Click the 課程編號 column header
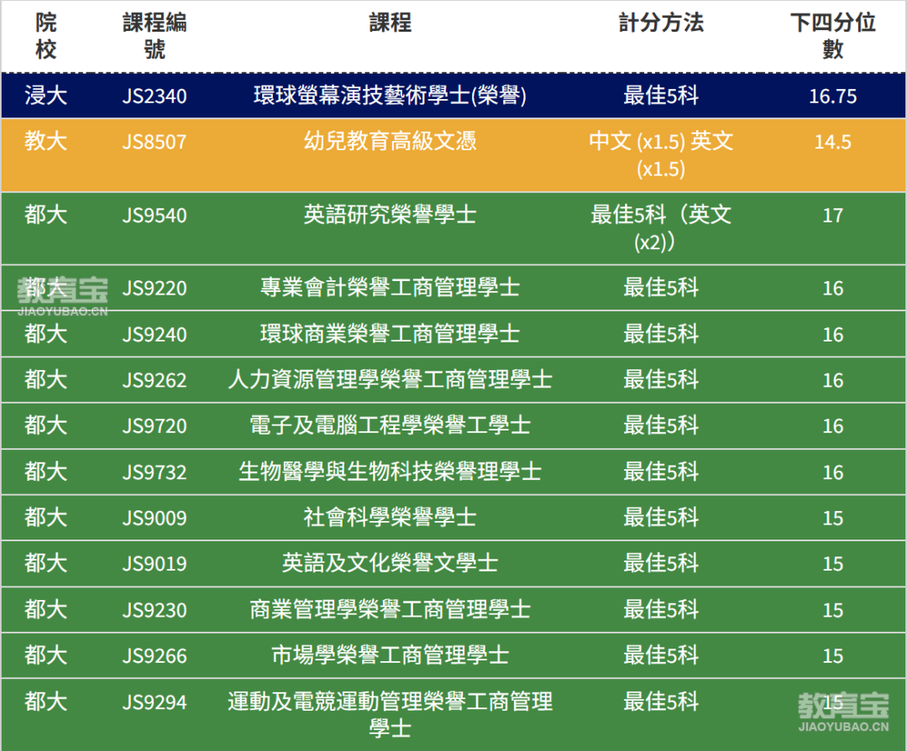Image resolution: width=907 pixels, height=751 pixels. coord(155,36)
